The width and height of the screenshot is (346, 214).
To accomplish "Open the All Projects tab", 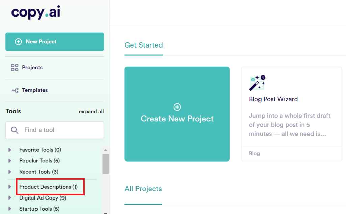I will tap(143, 189).
